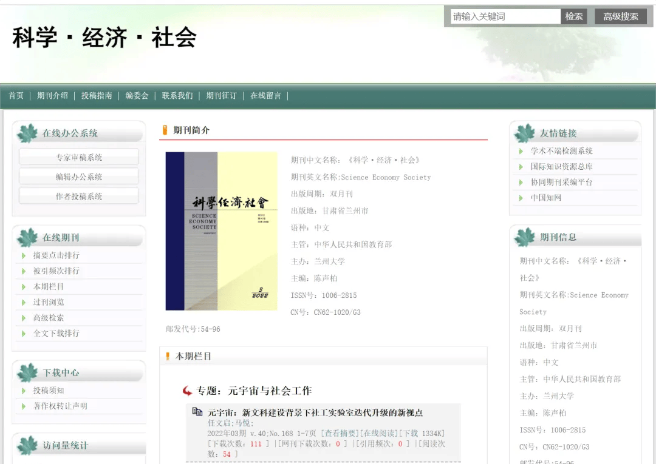
Task: Click the keyword search input field
Action: click(x=505, y=17)
